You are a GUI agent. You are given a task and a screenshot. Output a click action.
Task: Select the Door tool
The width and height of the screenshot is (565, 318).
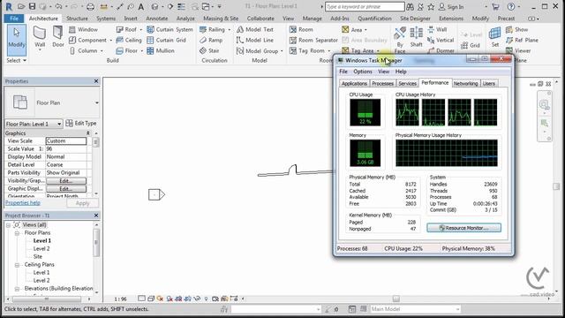coord(58,37)
